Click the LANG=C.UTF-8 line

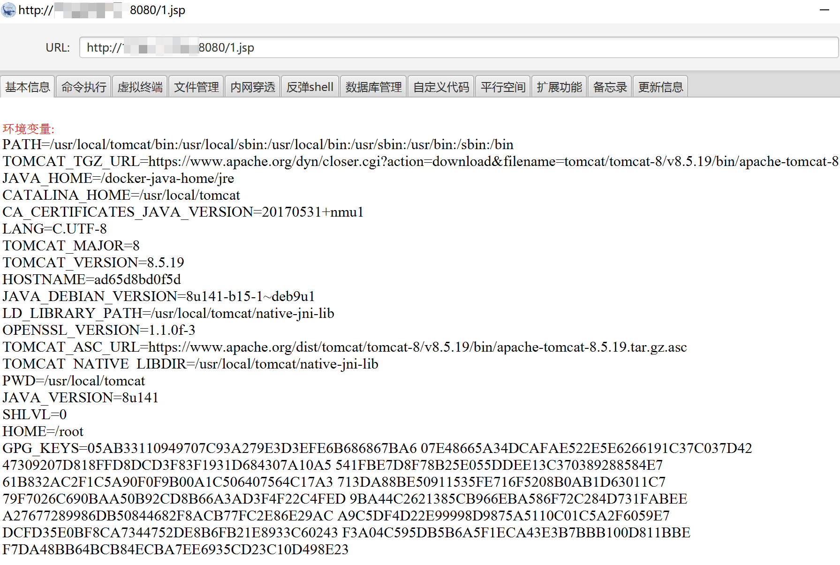coord(54,229)
